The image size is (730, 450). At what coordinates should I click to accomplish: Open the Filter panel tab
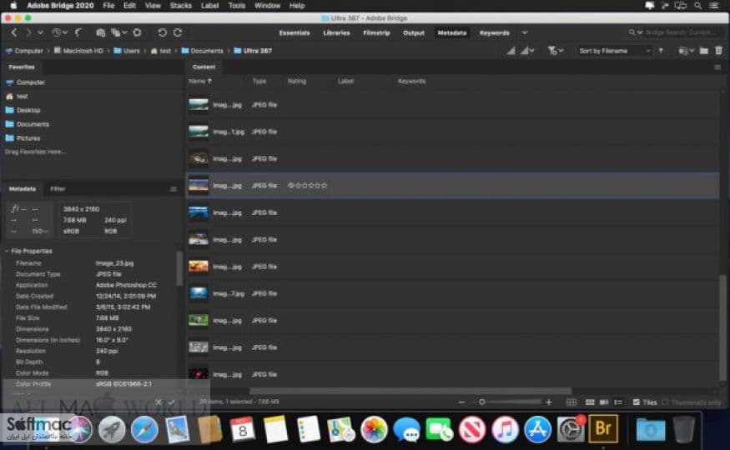click(x=58, y=188)
